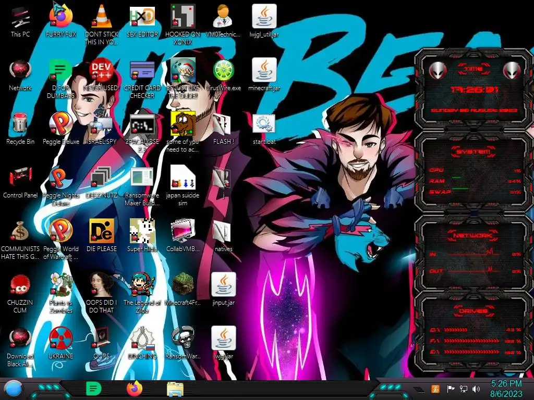Select the lwjgl_util.jar file
This screenshot has height=400, width=534.
click(x=264, y=16)
